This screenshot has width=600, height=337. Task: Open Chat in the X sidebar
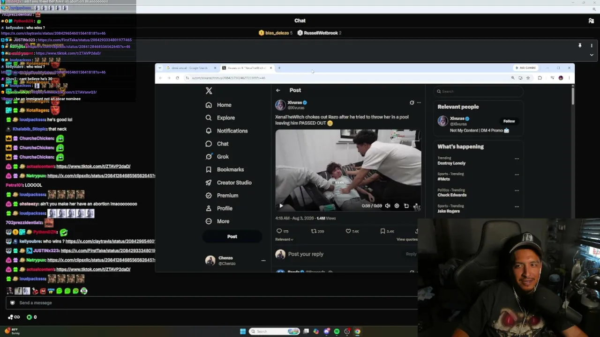pos(217,144)
